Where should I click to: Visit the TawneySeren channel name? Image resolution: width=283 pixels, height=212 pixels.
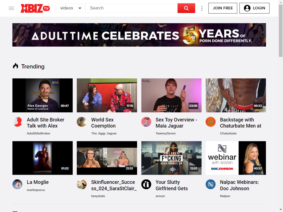[x=166, y=133]
